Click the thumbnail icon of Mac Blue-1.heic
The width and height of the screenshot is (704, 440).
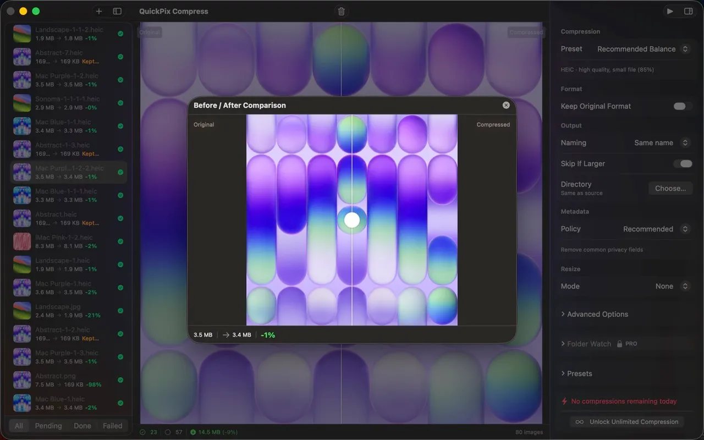pyautogui.click(x=22, y=403)
